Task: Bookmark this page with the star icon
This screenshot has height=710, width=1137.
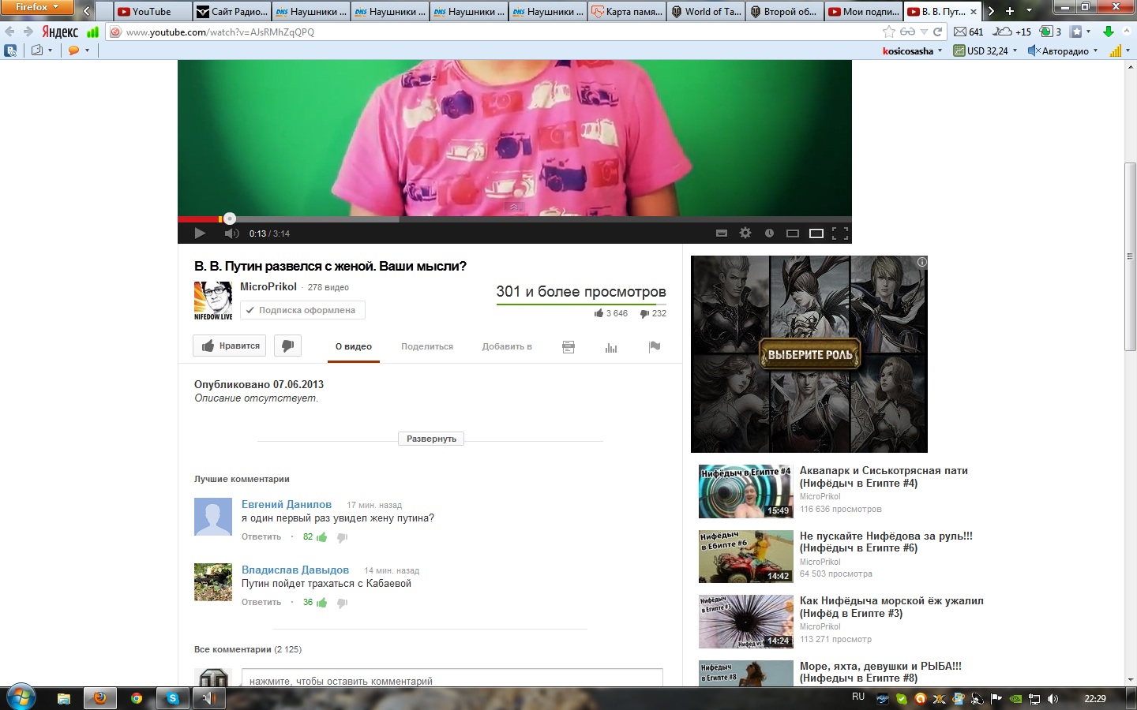Action: (889, 32)
